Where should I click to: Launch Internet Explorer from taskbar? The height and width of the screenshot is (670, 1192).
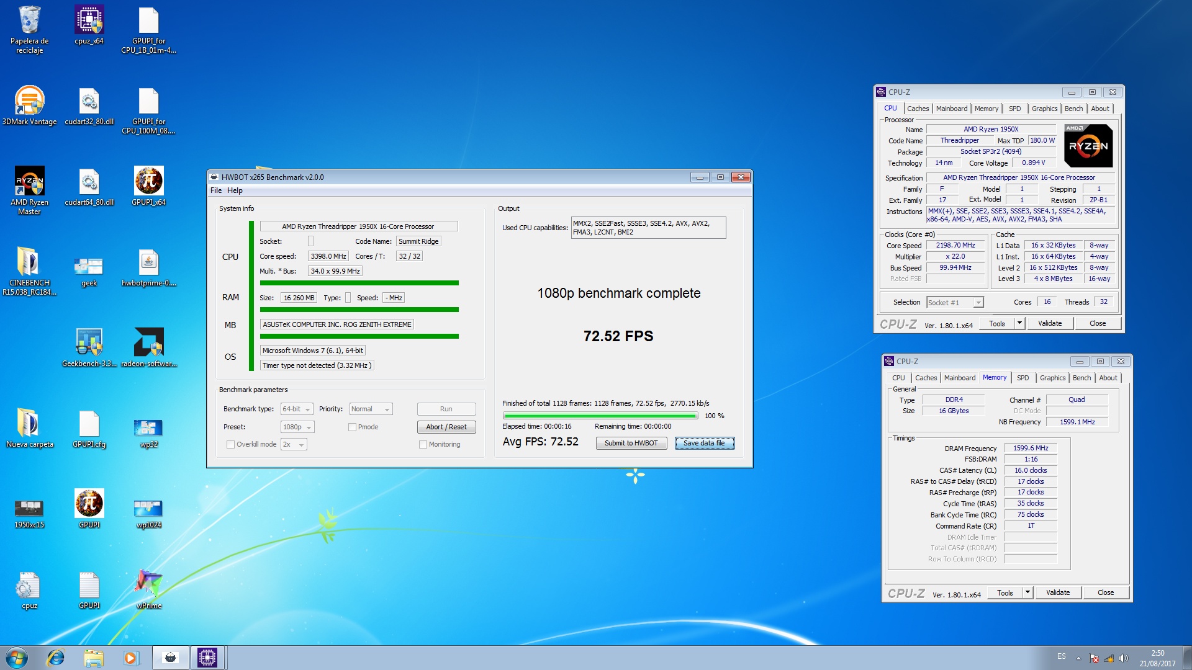56,658
